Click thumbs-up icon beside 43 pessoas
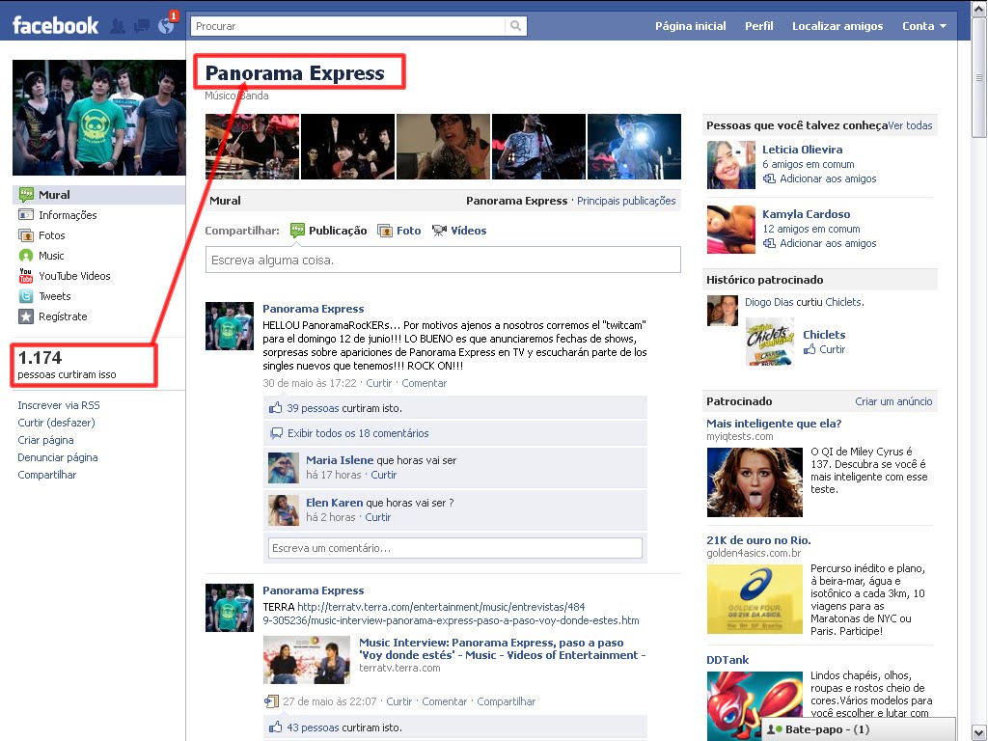 (x=275, y=727)
